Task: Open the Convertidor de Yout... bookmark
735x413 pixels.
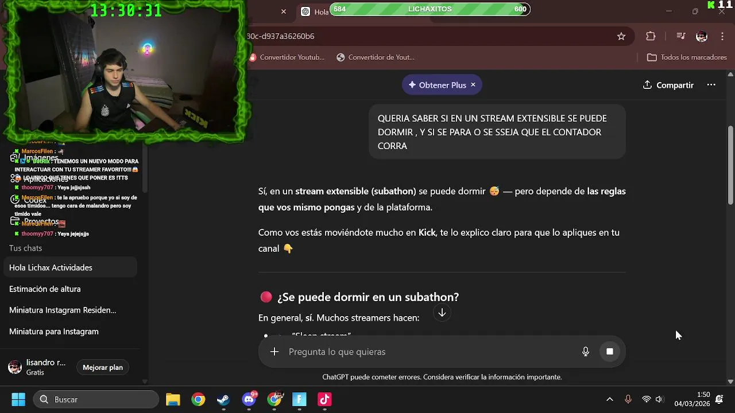Action: point(376,57)
